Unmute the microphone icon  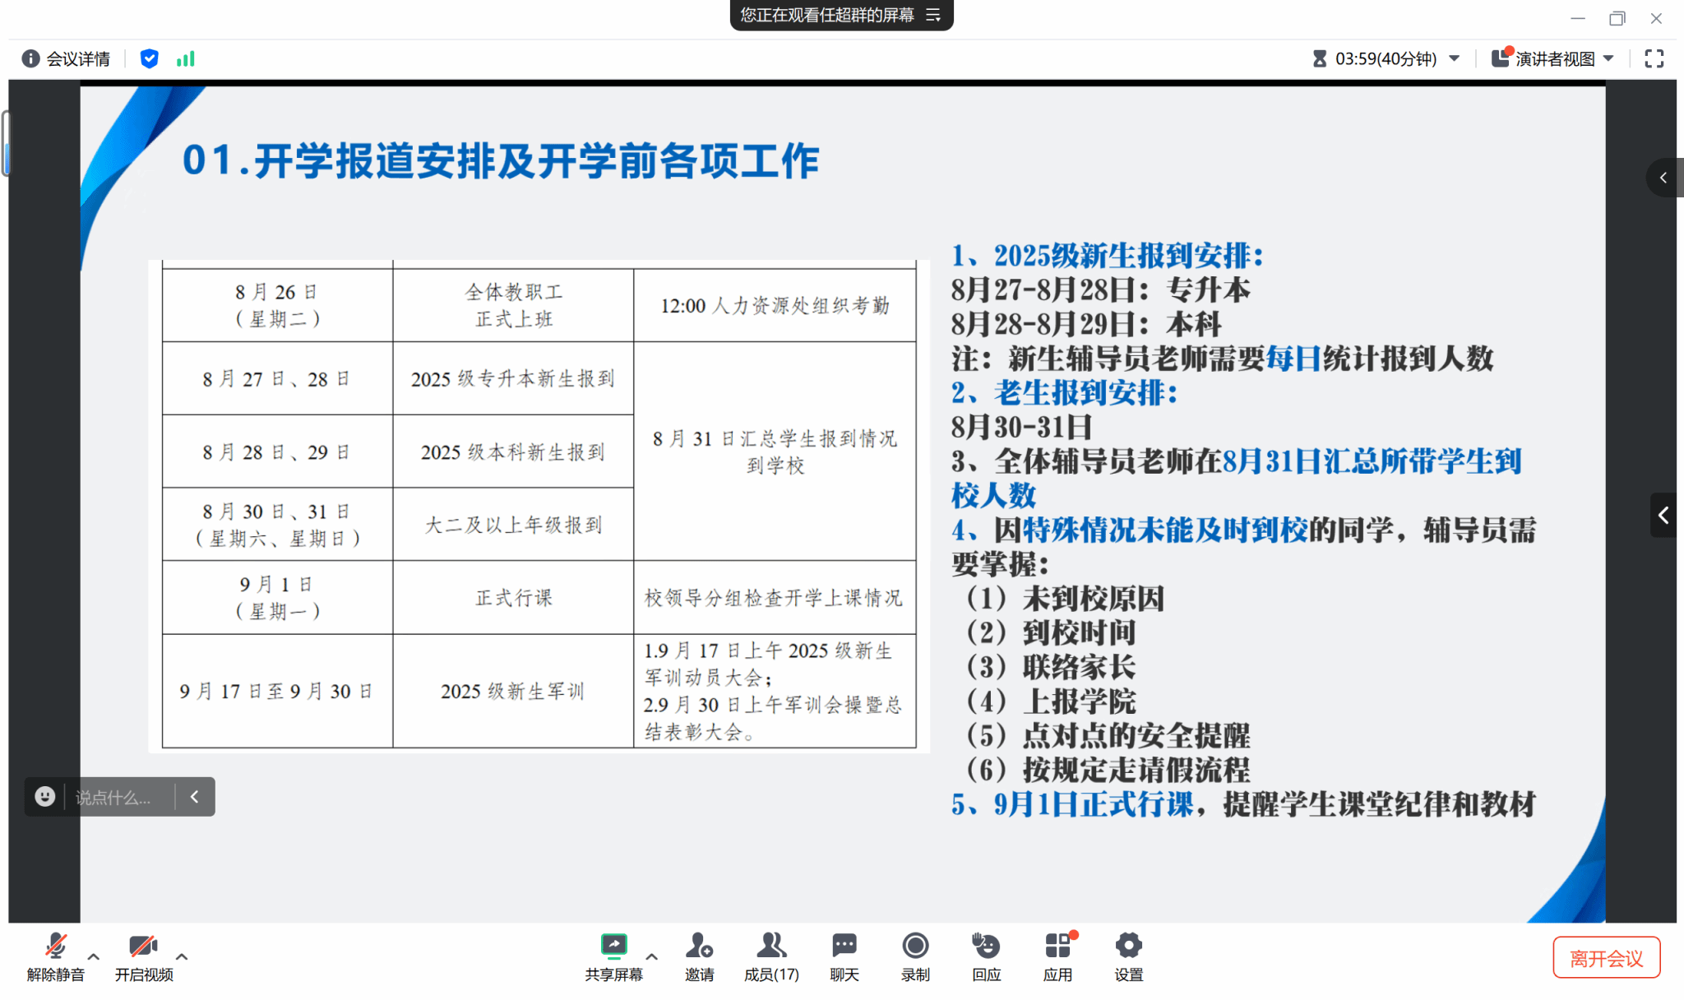click(x=55, y=947)
